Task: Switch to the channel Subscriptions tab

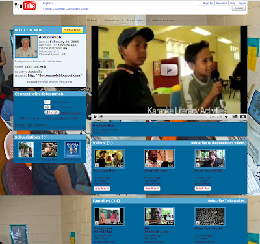Action: [x=162, y=20]
